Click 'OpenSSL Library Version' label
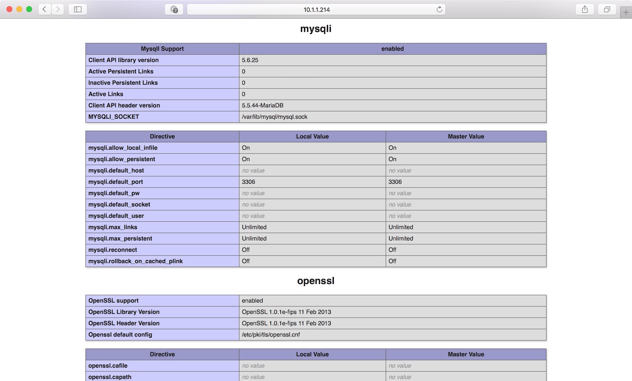Viewport: 632px width, 381px height. coord(124,312)
